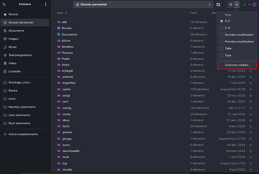Open the path bar three-dot menu
259x174 pixels.
click(x=209, y=5)
